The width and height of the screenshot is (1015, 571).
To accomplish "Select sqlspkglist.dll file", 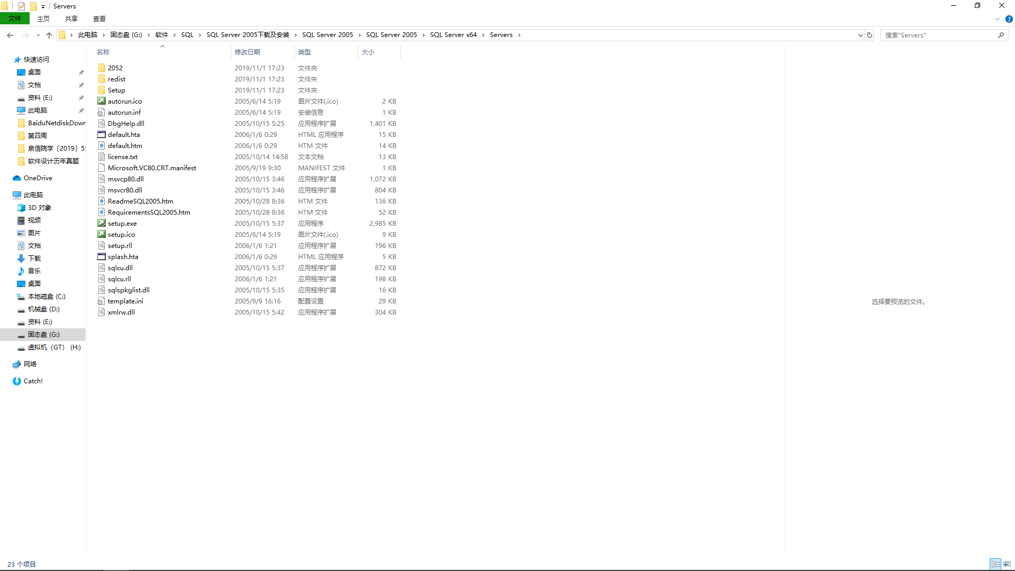I will pos(128,290).
